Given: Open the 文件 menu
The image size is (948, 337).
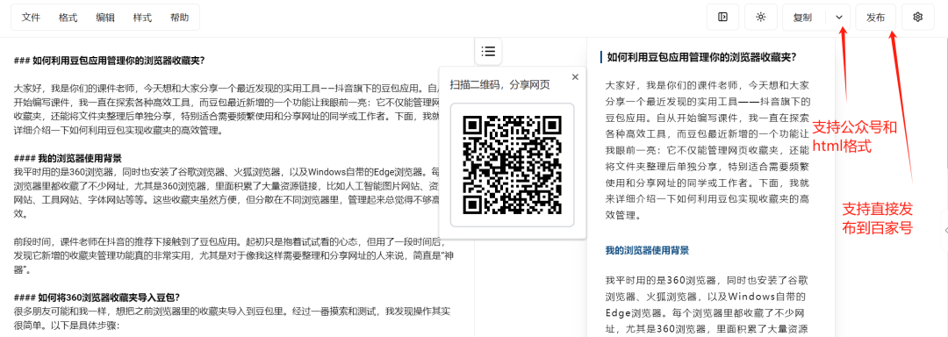Looking at the screenshot, I should (x=31, y=18).
